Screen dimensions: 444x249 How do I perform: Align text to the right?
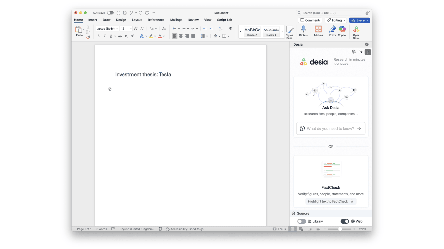[187, 36]
